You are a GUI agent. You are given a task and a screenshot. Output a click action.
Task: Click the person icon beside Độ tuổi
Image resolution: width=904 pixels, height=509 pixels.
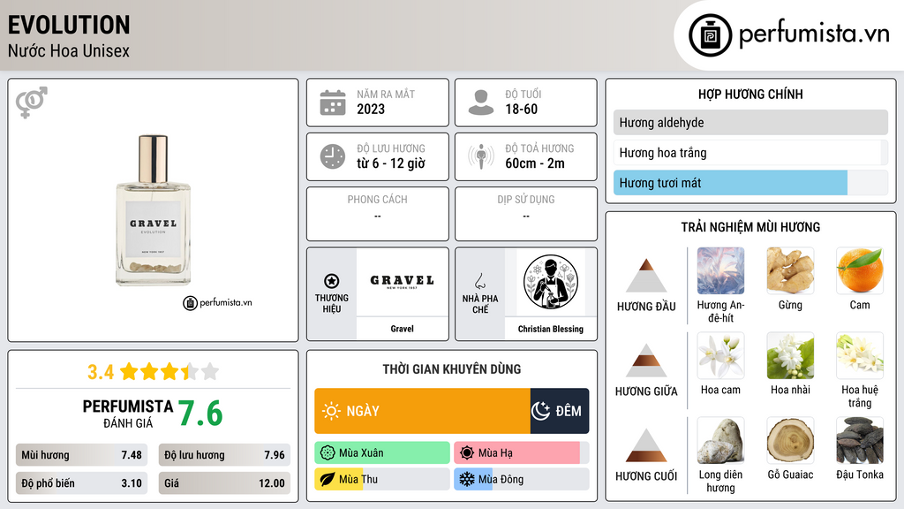[481, 103]
